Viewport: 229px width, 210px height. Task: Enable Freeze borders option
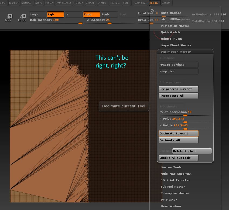[x=179, y=65]
